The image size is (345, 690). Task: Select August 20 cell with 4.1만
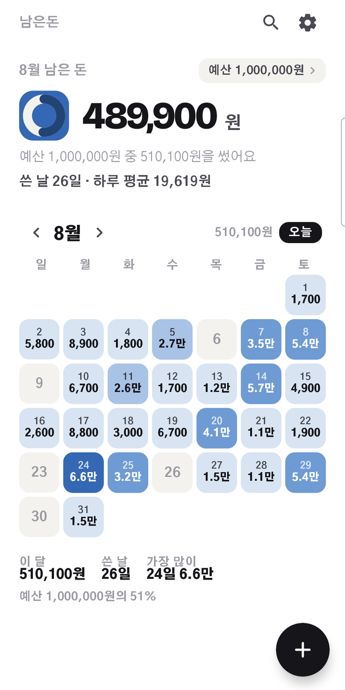pyautogui.click(x=217, y=428)
